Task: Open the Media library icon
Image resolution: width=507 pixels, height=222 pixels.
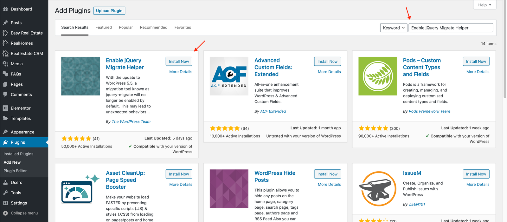Action: (x=5, y=64)
